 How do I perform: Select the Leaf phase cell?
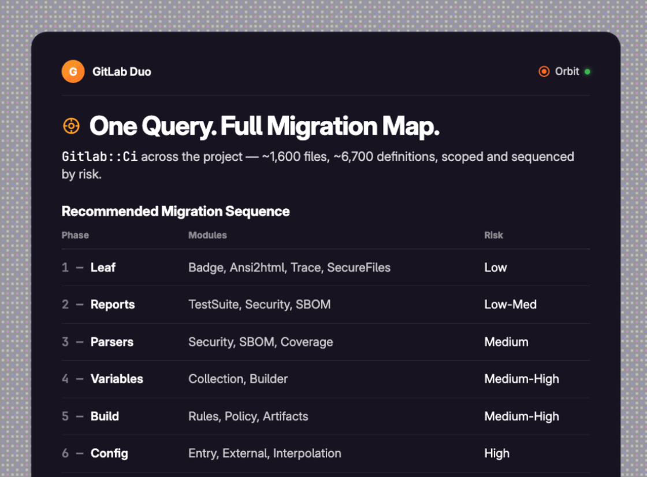pos(88,267)
